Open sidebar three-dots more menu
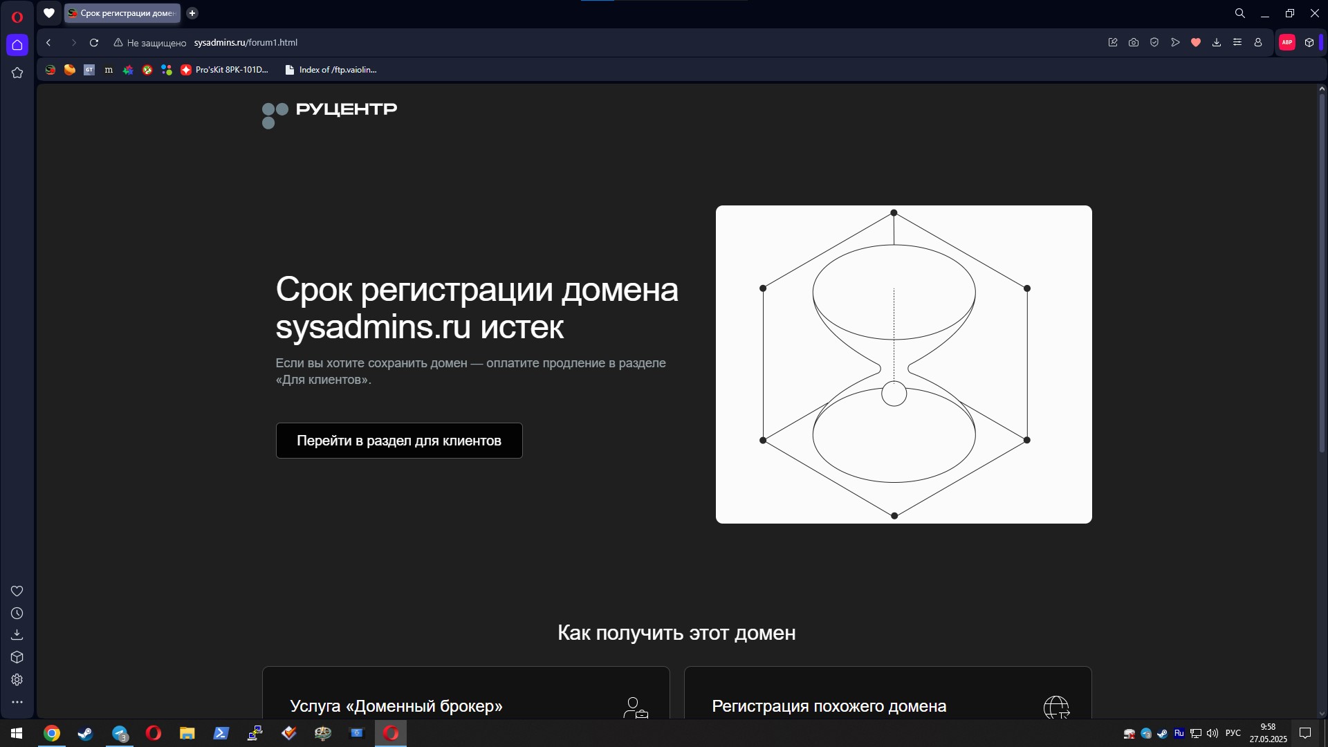This screenshot has width=1328, height=747. 17,701
